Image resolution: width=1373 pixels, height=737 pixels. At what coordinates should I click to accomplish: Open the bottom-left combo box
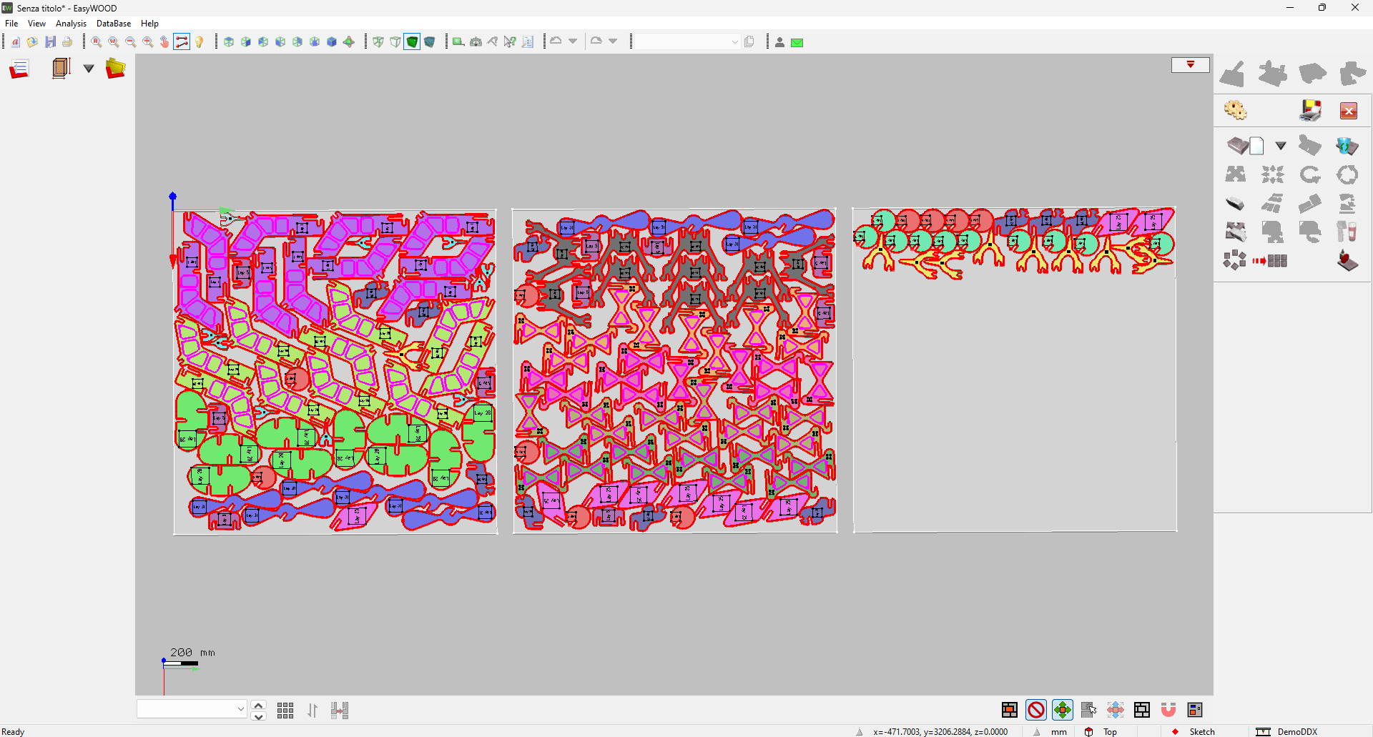click(x=192, y=708)
